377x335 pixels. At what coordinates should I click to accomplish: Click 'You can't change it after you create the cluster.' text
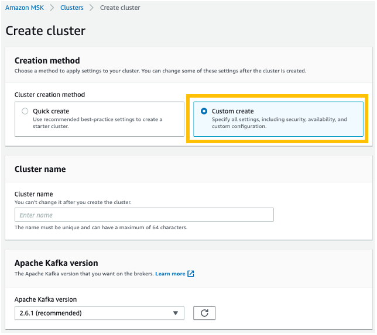tap(73, 202)
